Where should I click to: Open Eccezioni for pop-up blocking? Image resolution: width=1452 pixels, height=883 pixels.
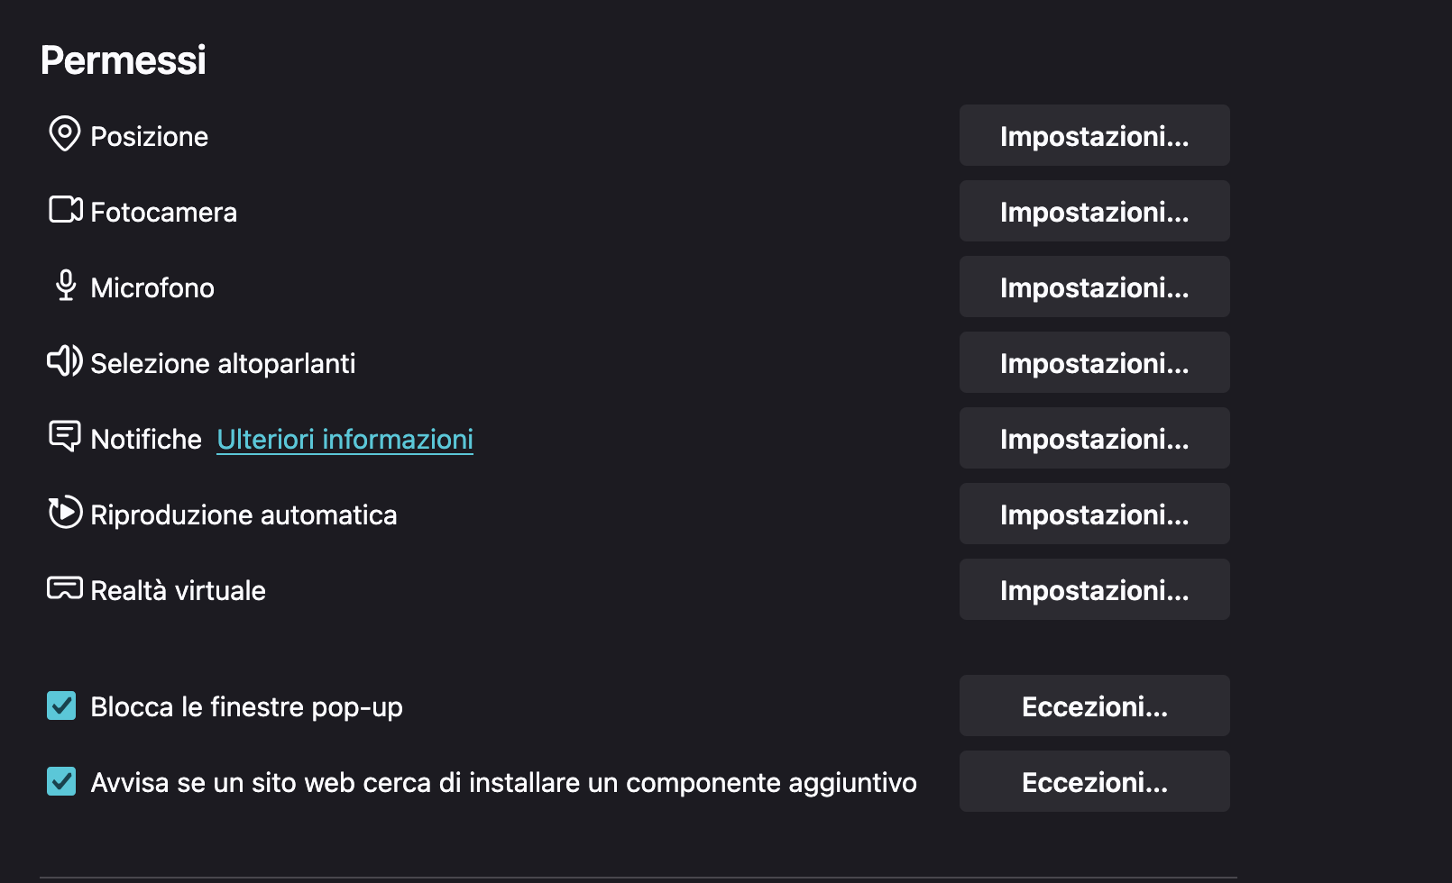[1094, 706]
